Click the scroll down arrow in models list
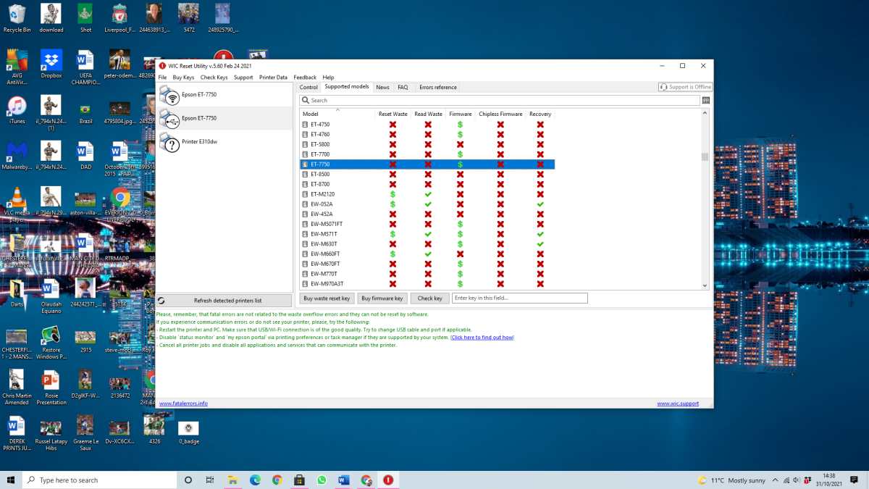869x489 pixels. (705, 285)
